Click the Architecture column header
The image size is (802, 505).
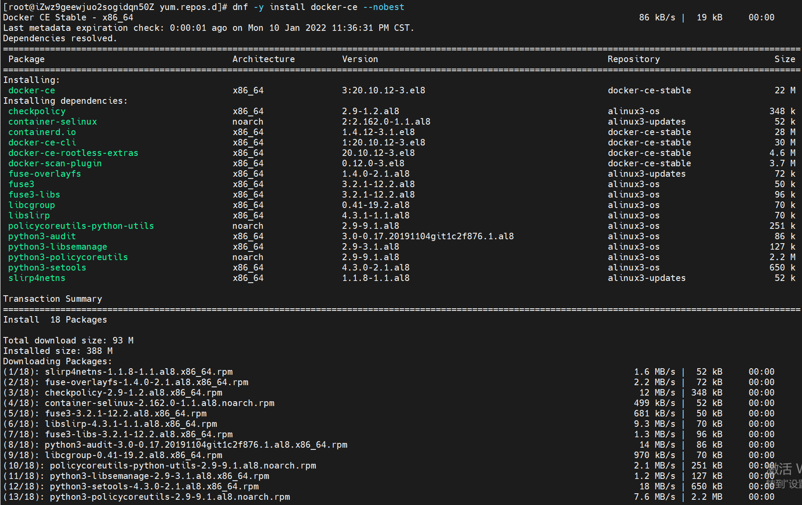pos(264,59)
